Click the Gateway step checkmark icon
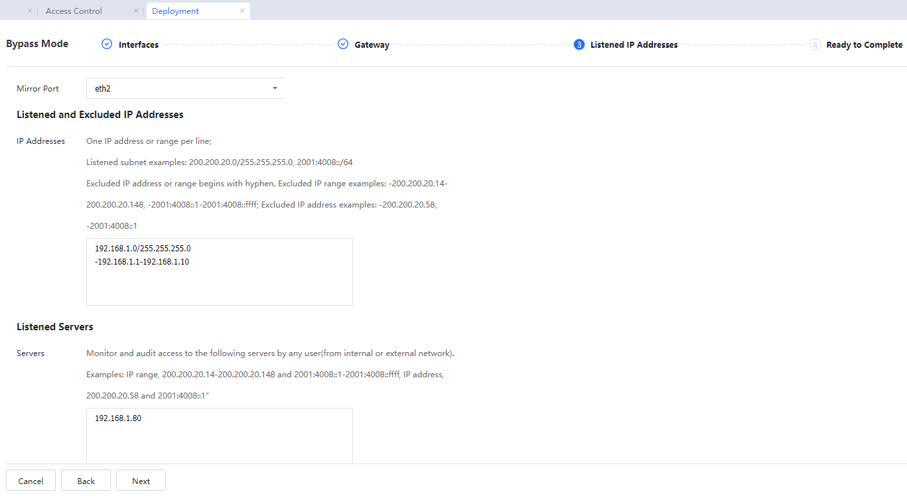This screenshot has width=907, height=498. [343, 44]
